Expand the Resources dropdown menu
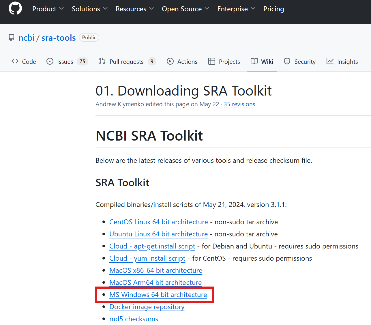This screenshot has height=325, width=371. 134,9
